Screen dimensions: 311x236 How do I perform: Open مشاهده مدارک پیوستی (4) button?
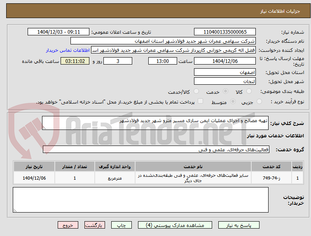coord(175,225)
